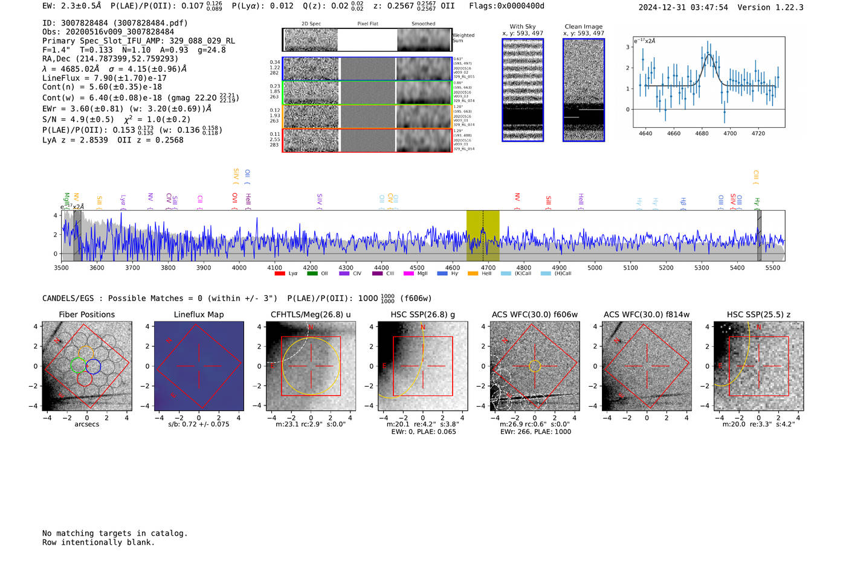Click the LineFlux = 7.90(±1.70)e-17 value
The image size is (846, 575).
(105, 78)
